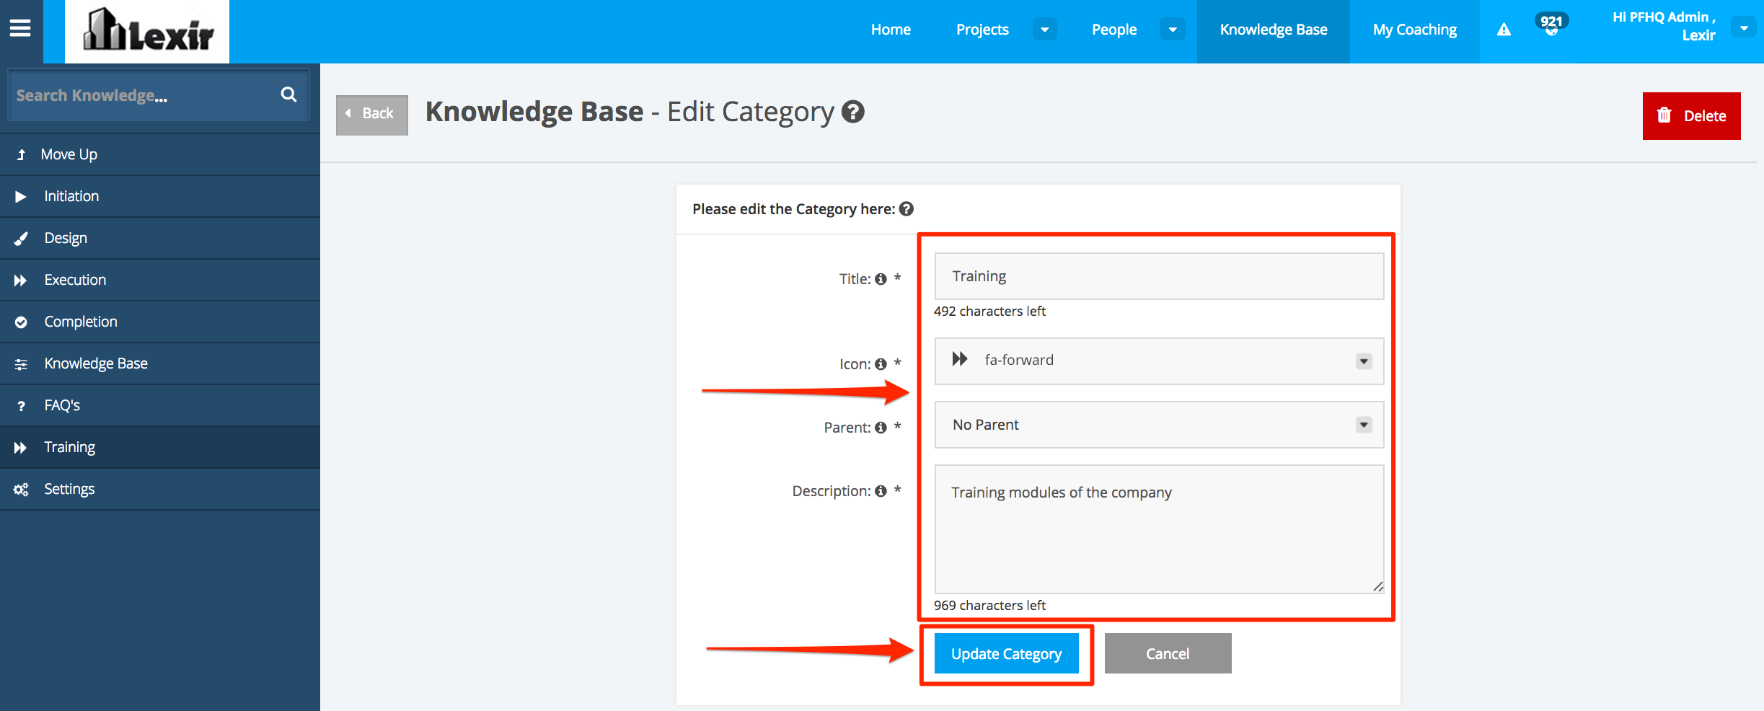Click the FAQ's question mark icon

pyautogui.click(x=21, y=406)
